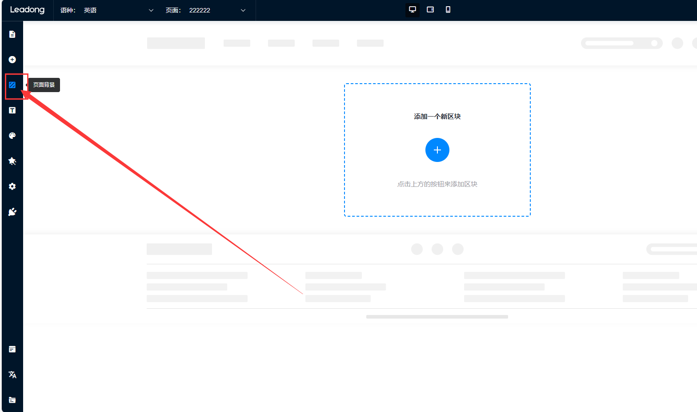Click the Leadong logo

[27, 10]
